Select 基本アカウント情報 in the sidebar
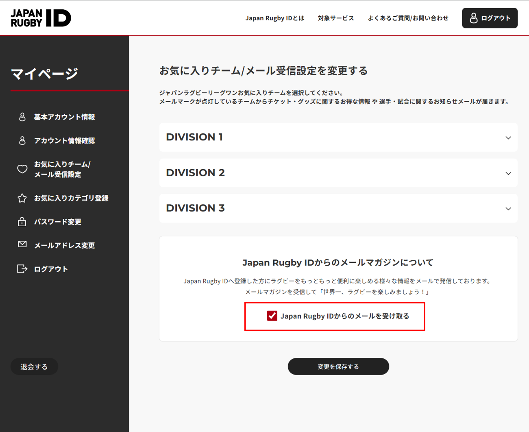 (x=64, y=117)
